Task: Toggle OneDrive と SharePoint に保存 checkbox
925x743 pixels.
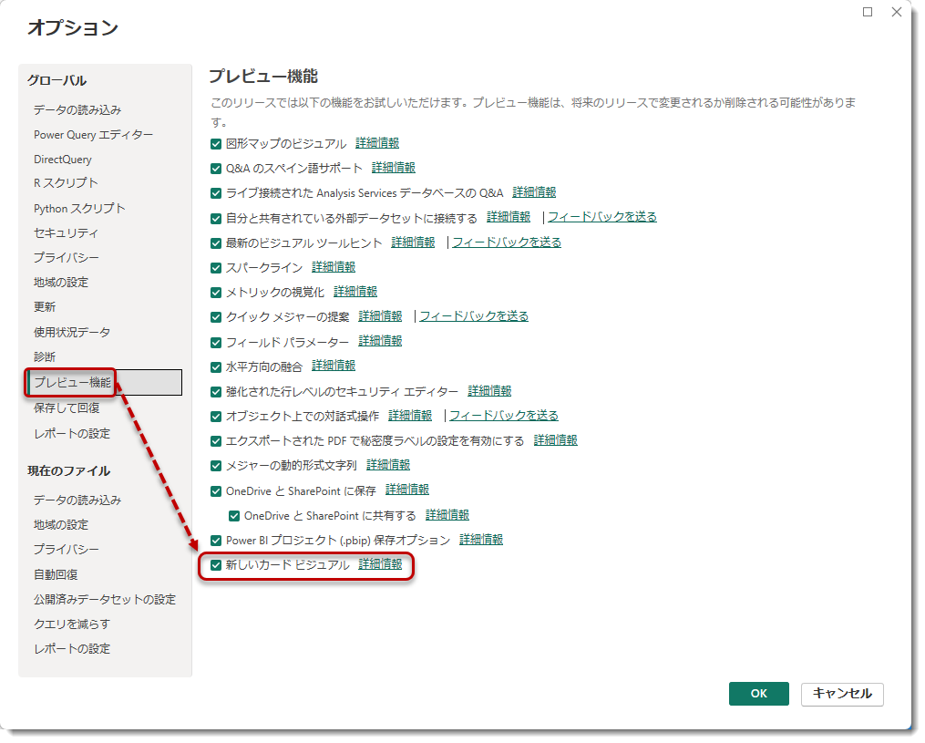Action: tap(216, 491)
